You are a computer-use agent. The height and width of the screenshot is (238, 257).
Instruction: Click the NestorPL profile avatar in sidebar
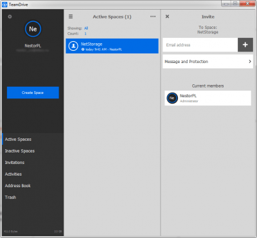click(33, 29)
